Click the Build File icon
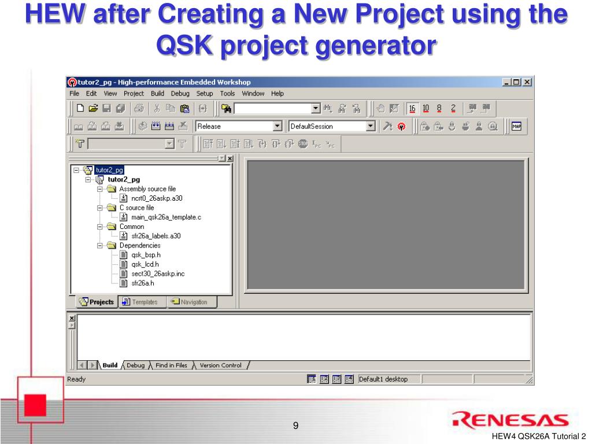The width and height of the screenshot is (592, 444). pyautogui.click(x=142, y=126)
